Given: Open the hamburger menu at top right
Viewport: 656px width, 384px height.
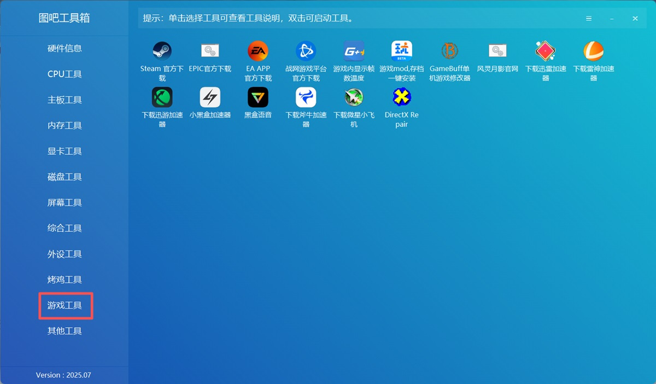Looking at the screenshot, I should 588,18.
